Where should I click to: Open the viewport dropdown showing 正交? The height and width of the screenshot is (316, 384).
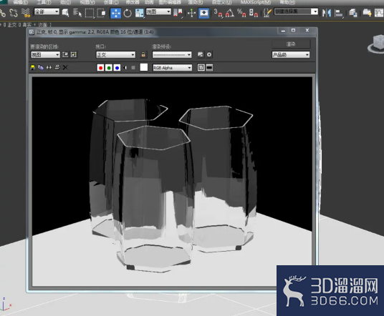tap(115, 54)
